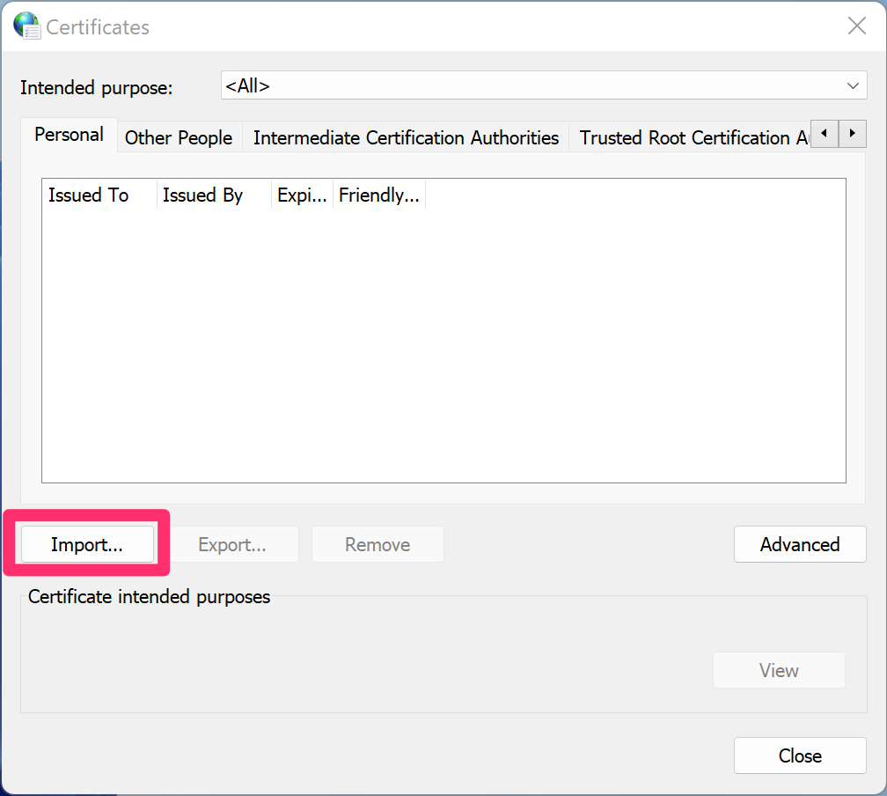Click the View button
This screenshot has width=887, height=796.
coord(779,670)
